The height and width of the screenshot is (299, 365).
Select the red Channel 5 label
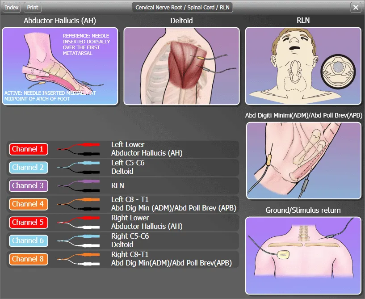pos(29,222)
